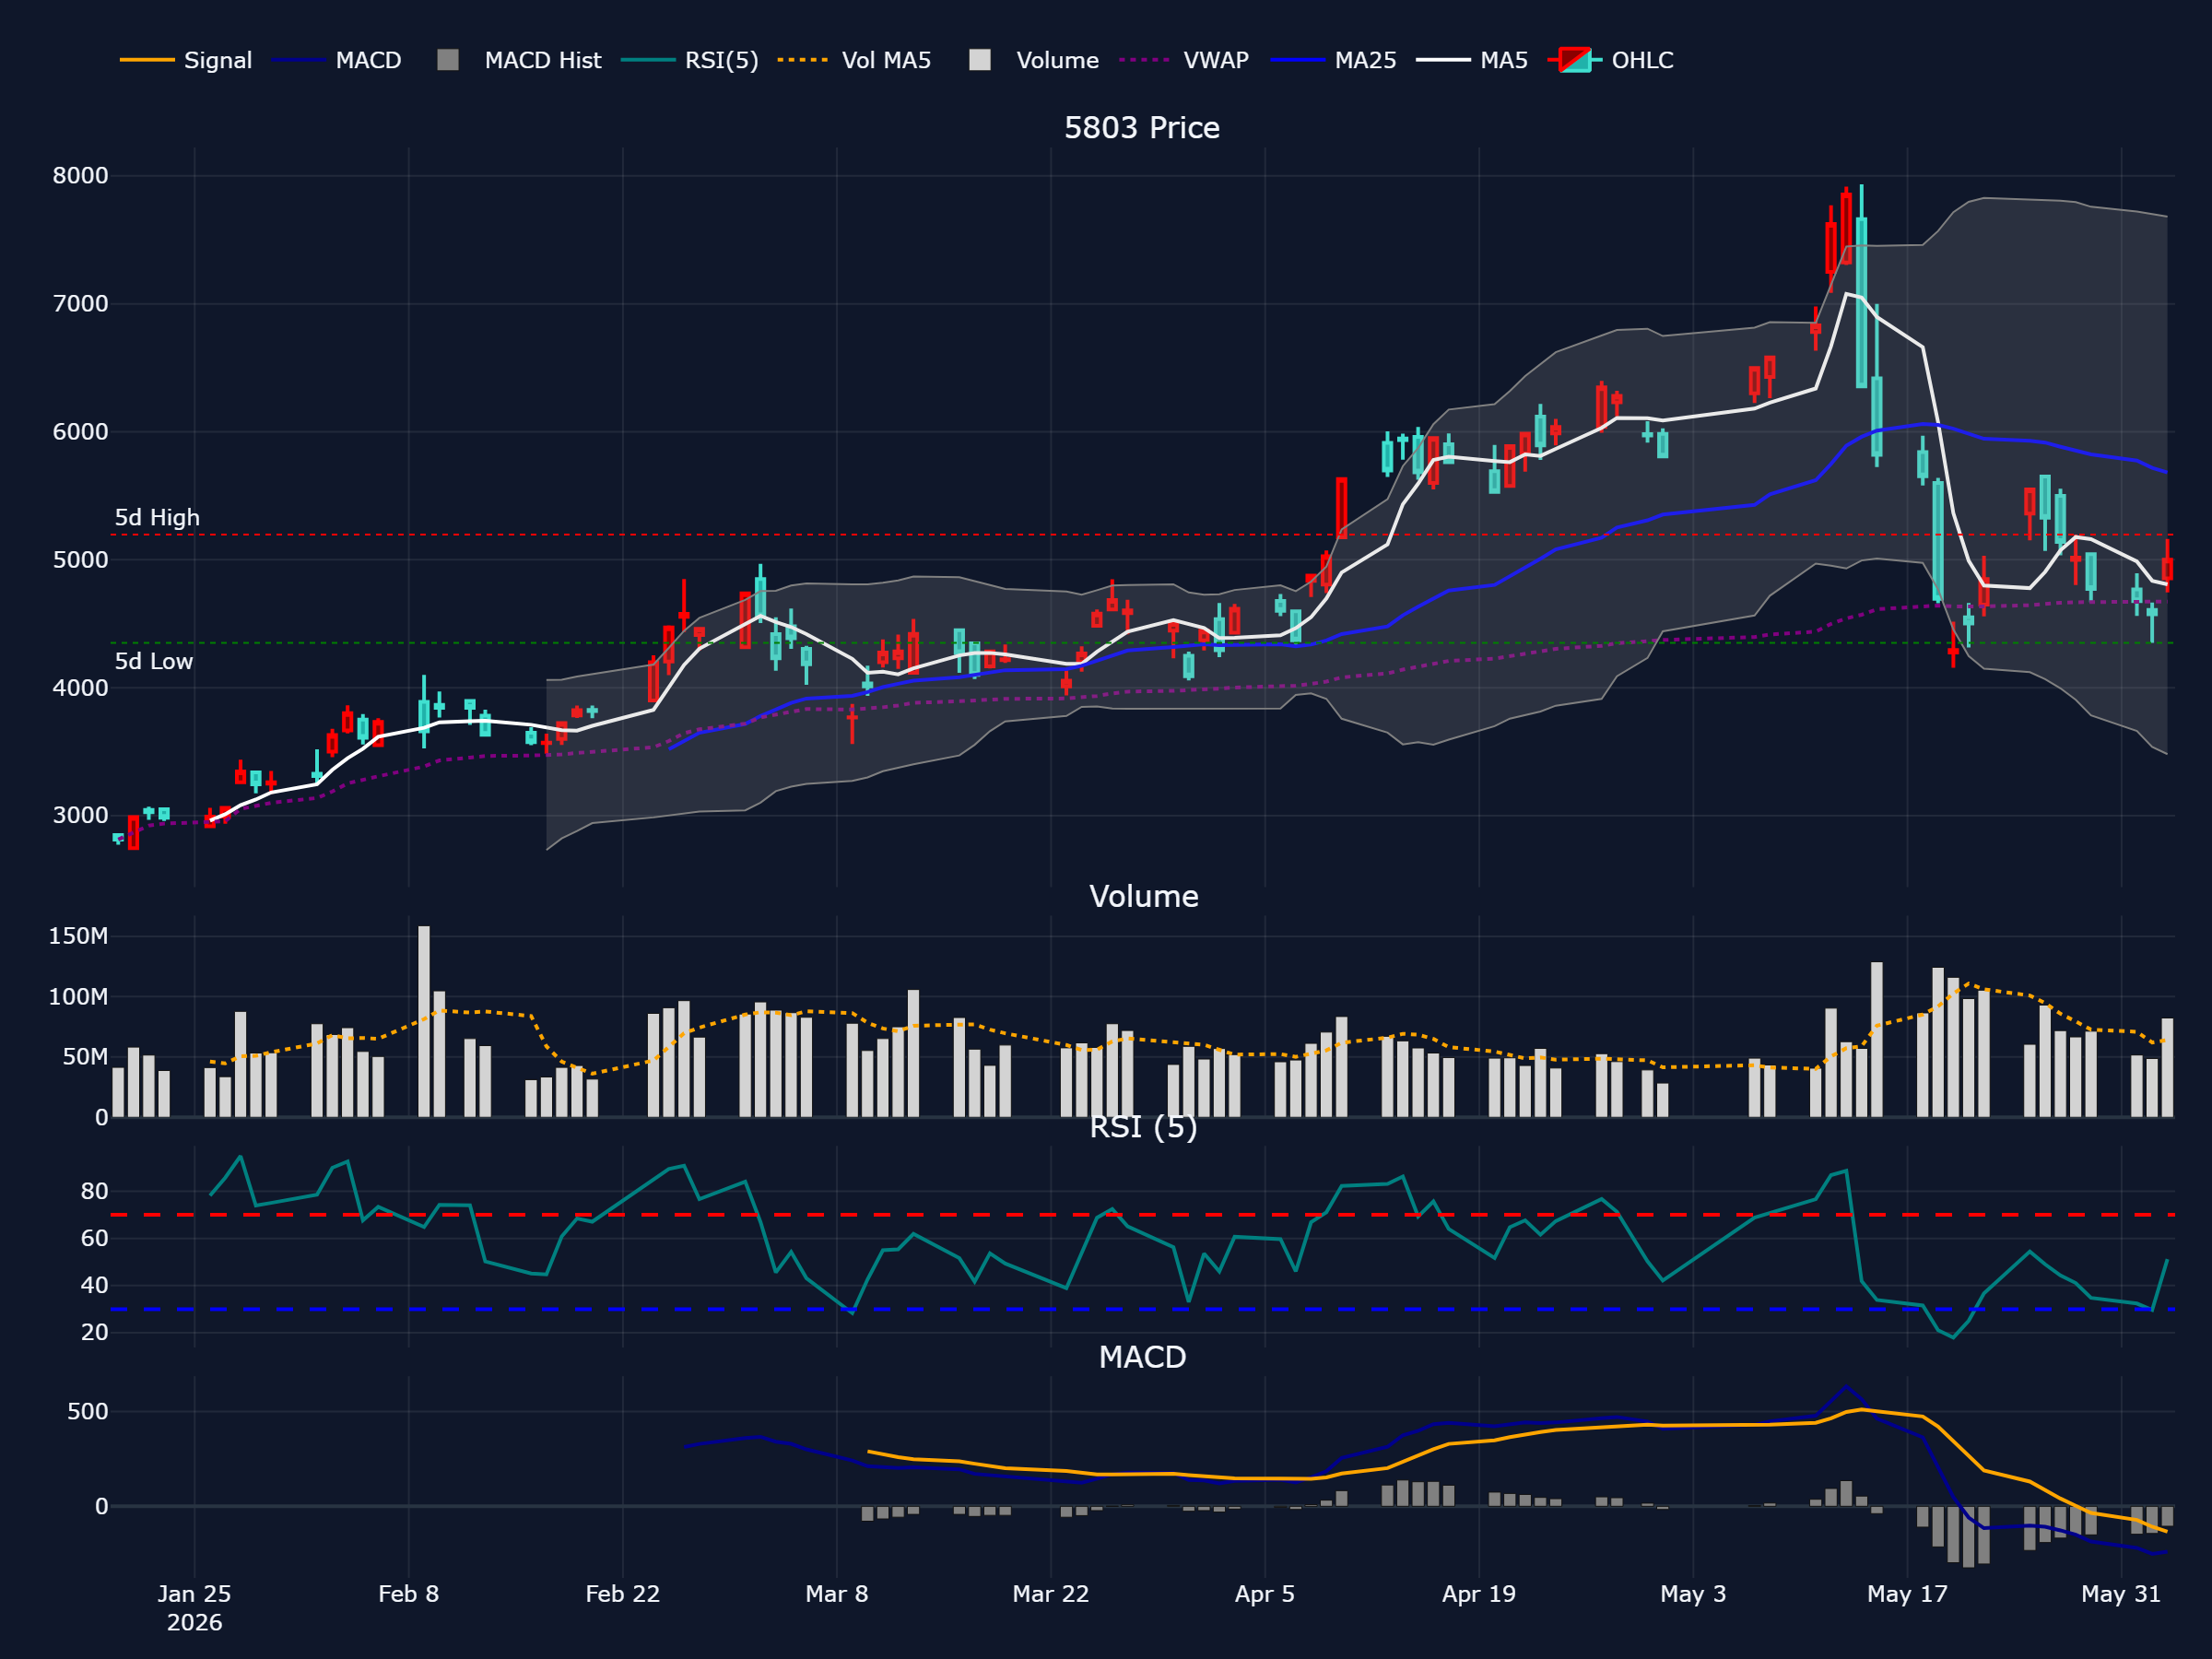Click the Mar 22 date label
Screen dimensions: 2212x1659
1050,1594
